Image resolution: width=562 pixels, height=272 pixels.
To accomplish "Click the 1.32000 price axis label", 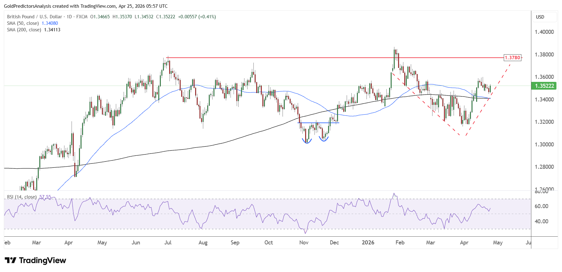I will point(544,122).
